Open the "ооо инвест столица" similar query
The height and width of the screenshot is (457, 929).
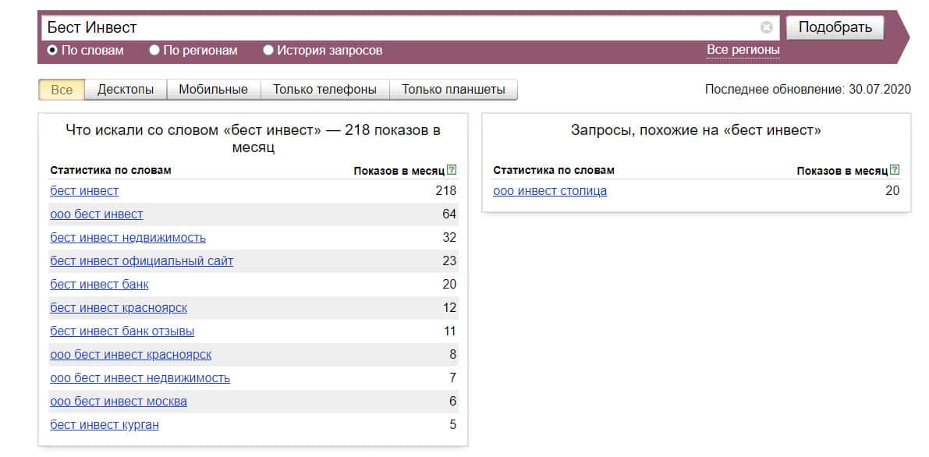click(550, 190)
